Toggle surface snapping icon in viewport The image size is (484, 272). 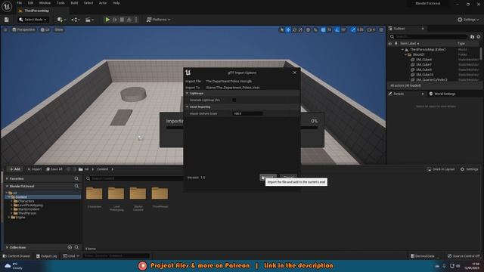click(315, 29)
